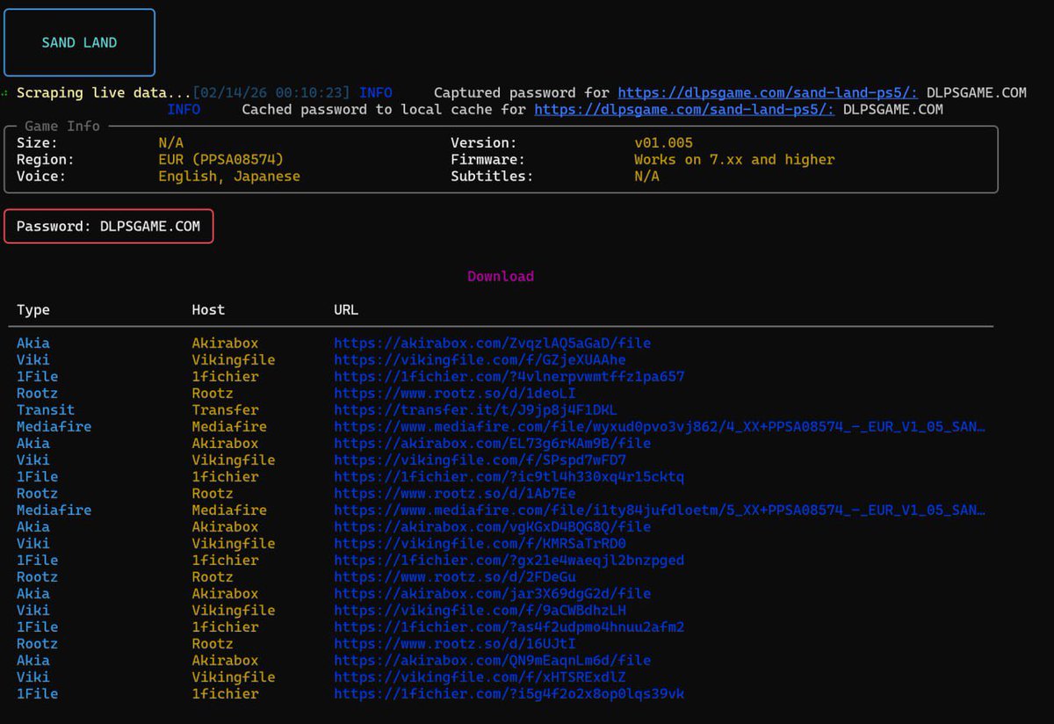The width and height of the screenshot is (1054, 724).
Task: Open the rootz.so 2FDeGu link
Action: coord(455,576)
